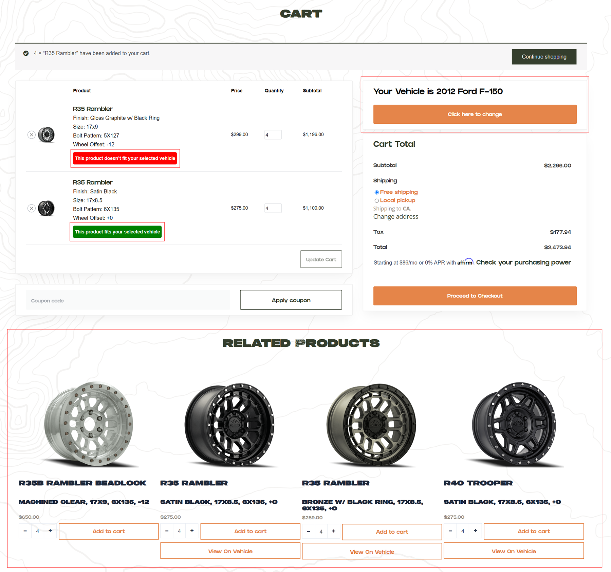Screen dimensions: 611x572
Task: Add R40 Trooper to cart
Action: click(x=534, y=531)
